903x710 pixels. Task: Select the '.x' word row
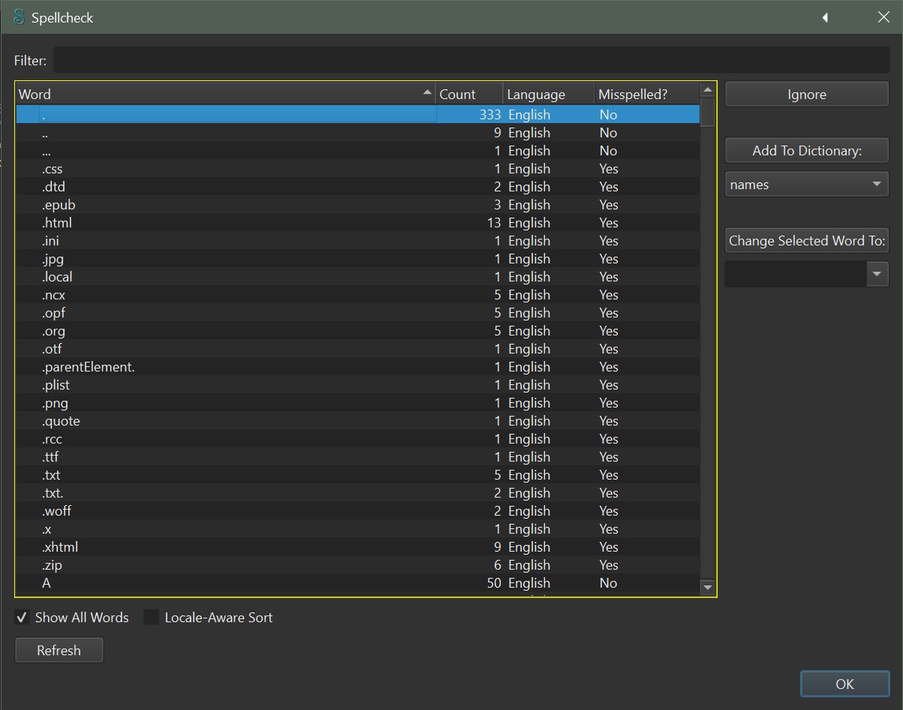(358, 529)
